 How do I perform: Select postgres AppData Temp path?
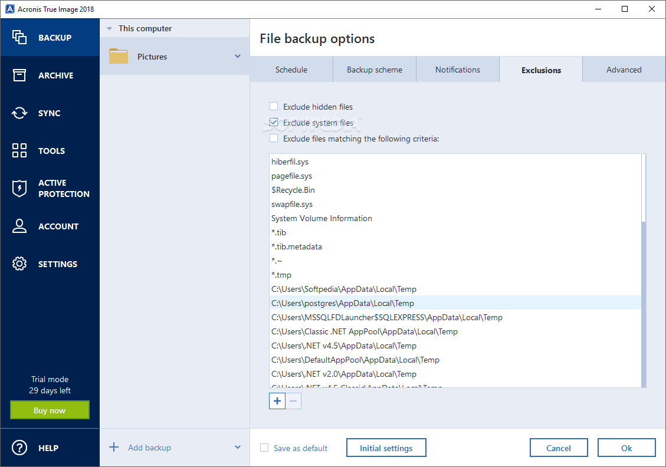pos(455,303)
